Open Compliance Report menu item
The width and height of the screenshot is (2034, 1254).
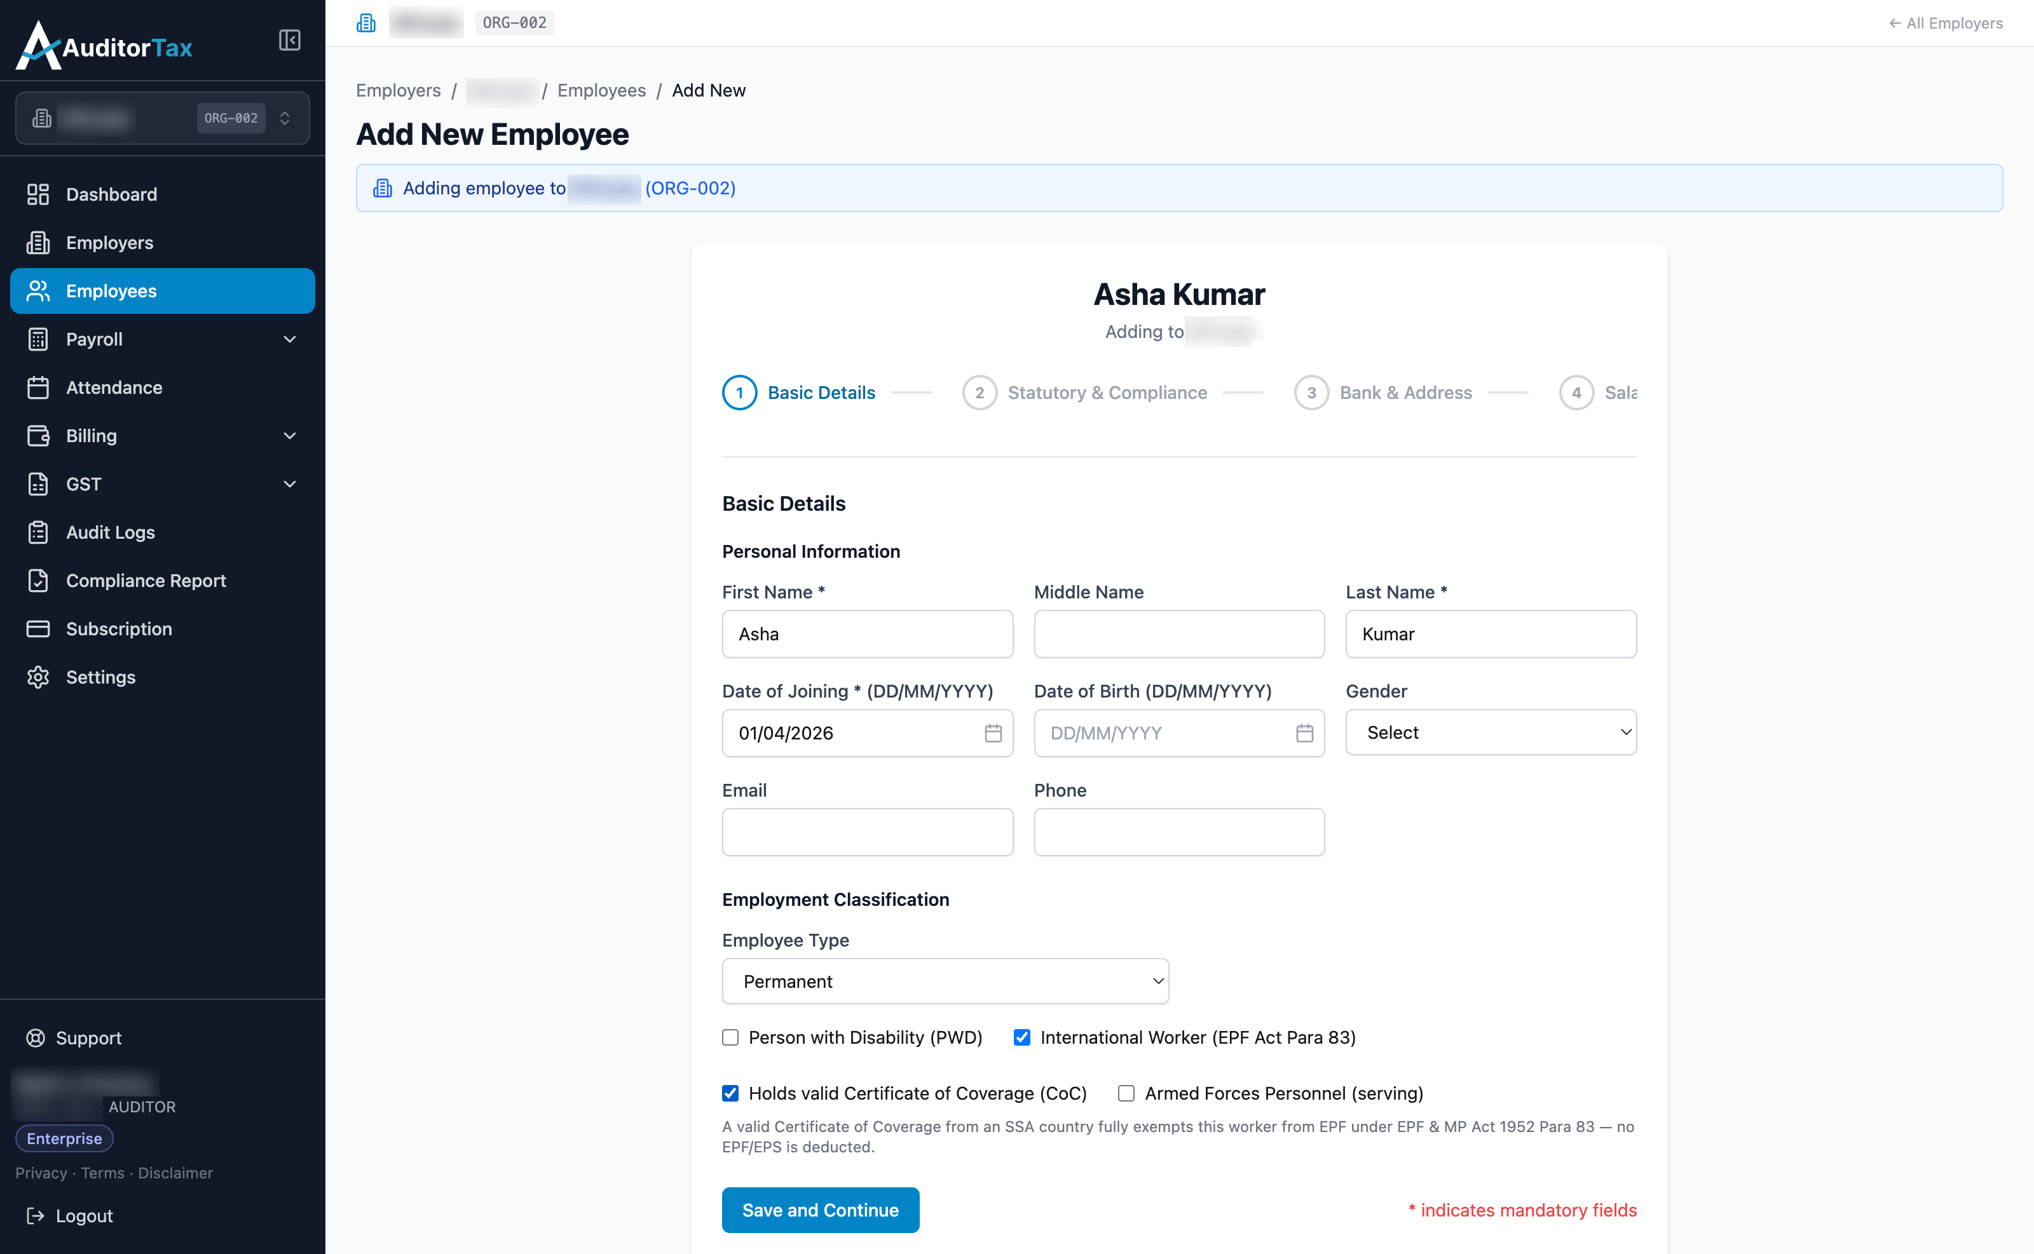coord(163,581)
